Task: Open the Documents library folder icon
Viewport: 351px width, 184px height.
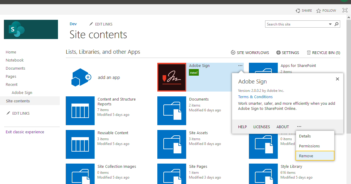Action: coord(171,111)
